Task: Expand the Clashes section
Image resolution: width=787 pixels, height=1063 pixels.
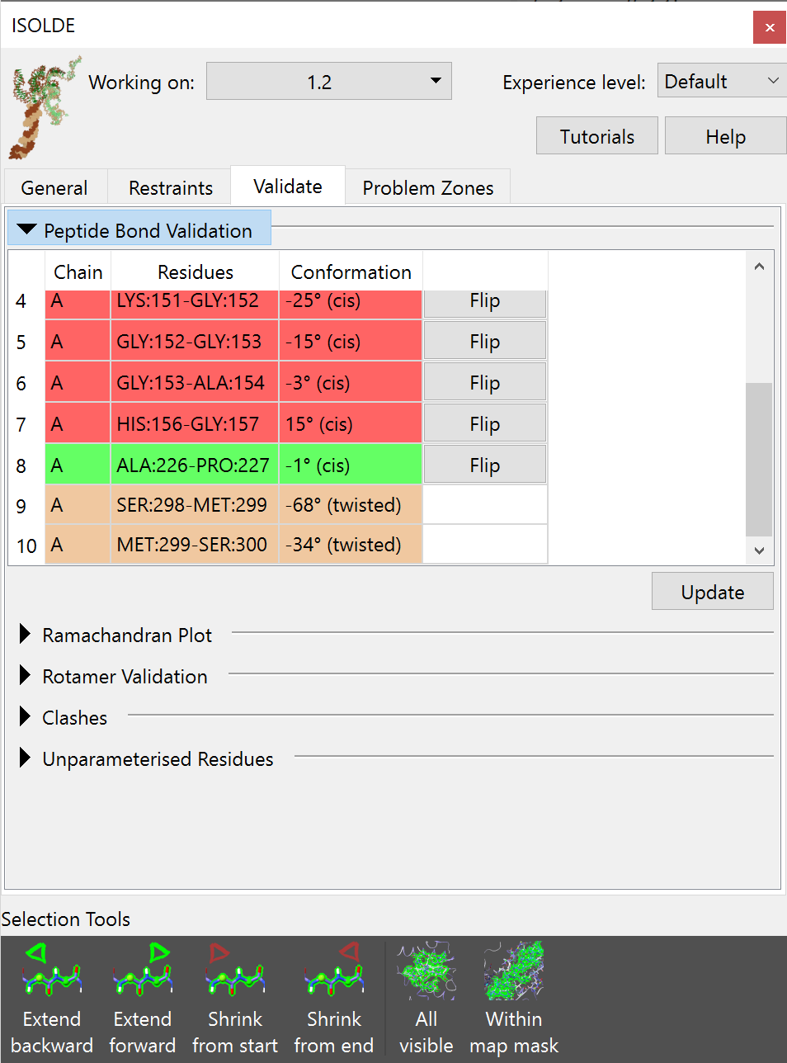Action: point(26,717)
